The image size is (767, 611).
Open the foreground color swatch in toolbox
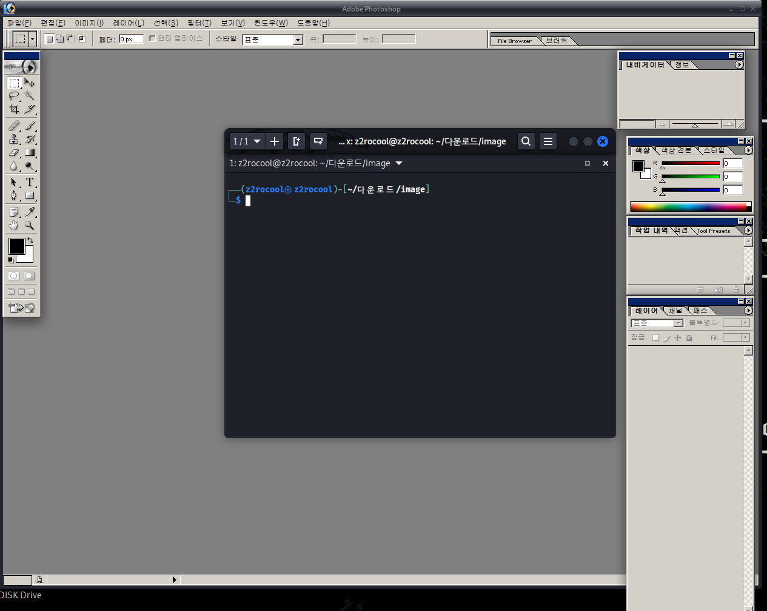(16, 246)
